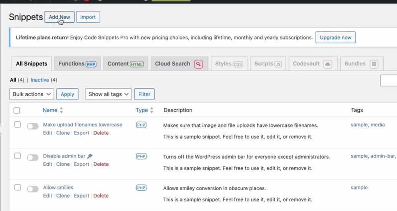The height and width of the screenshot is (211, 397).
Task: Sort snippets by Name column arrows
Action: coord(61,110)
